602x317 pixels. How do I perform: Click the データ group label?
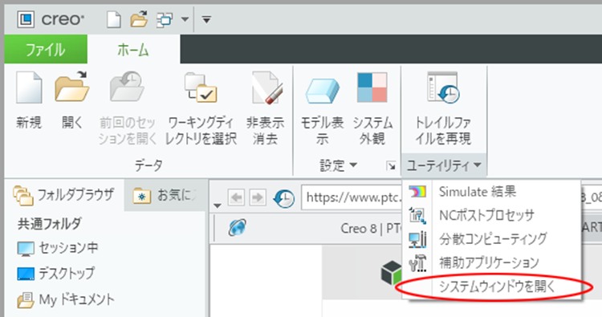[x=148, y=165]
